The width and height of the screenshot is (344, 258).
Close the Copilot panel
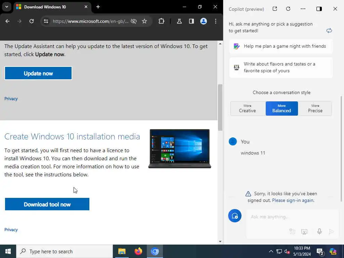point(335,9)
